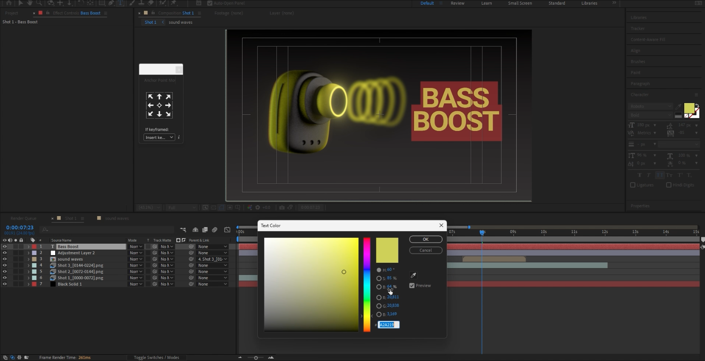Viewport: 705px width, 361px height.
Task: Click parent pick whip for Bass Boost layer
Action: coord(191,247)
